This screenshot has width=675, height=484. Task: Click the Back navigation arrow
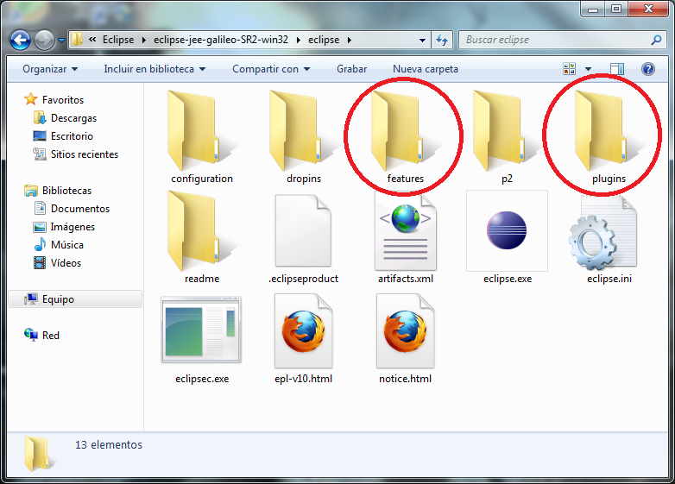point(20,41)
